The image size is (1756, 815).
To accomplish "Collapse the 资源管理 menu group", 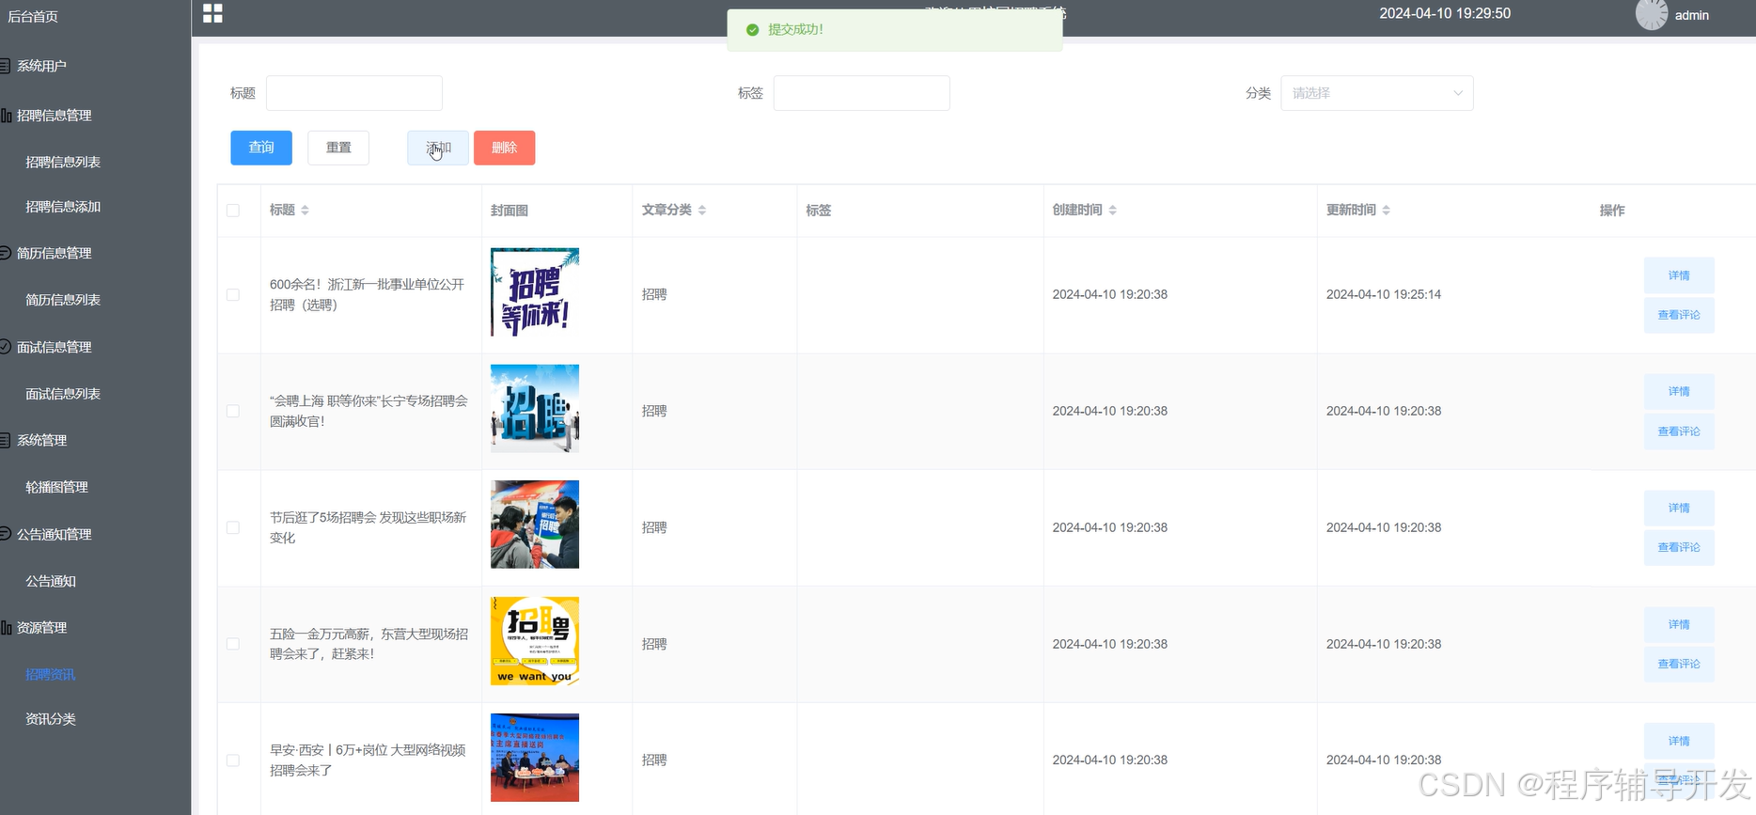I will tap(42, 627).
